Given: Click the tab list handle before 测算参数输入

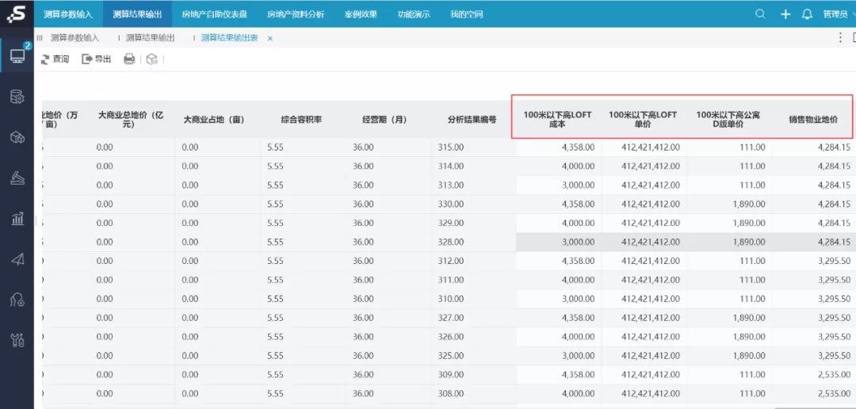Looking at the screenshot, I should [x=40, y=38].
